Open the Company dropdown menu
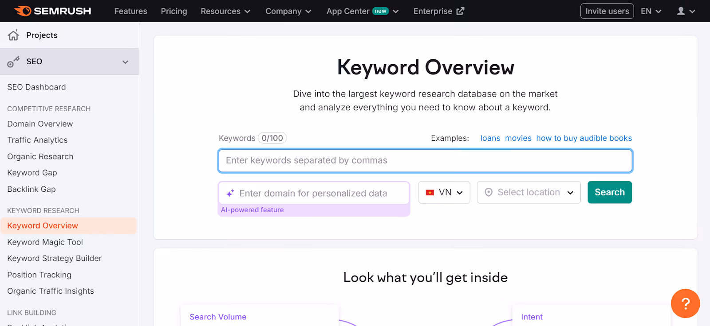Image resolution: width=710 pixels, height=326 pixels. tap(288, 11)
